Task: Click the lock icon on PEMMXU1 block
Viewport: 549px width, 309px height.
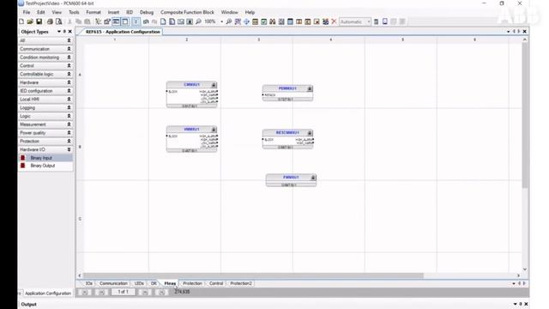Action: pyautogui.click(x=310, y=88)
